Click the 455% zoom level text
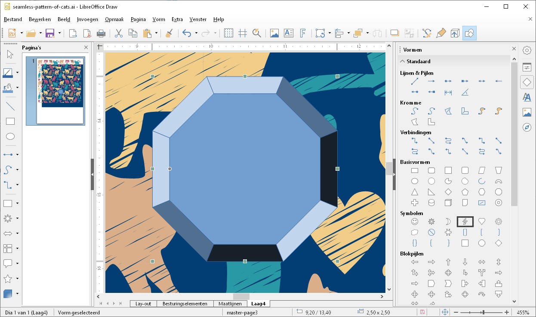The width and height of the screenshot is (536, 317). click(x=523, y=312)
